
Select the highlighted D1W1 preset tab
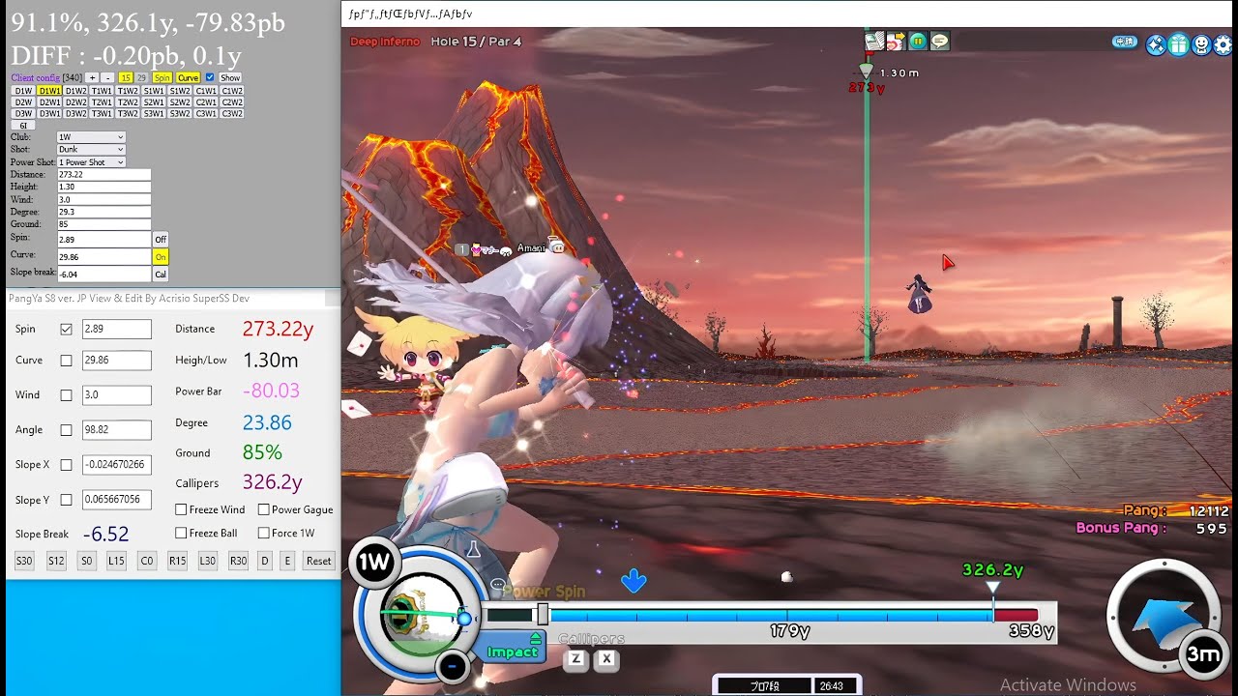[x=49, y=91]
